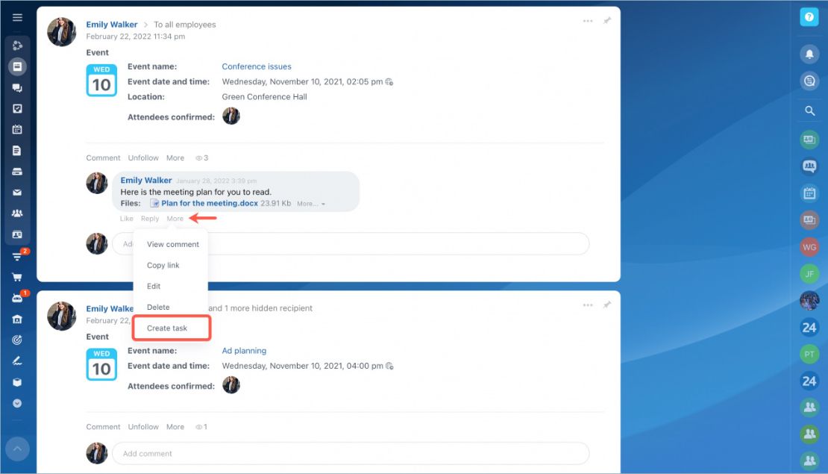Open the documents icon in the left sidebar
This screenshot has width=828, height=474.
coord(17,151)
